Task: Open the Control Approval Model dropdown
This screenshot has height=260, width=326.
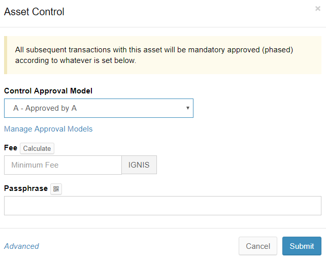Action: [99, 108]
